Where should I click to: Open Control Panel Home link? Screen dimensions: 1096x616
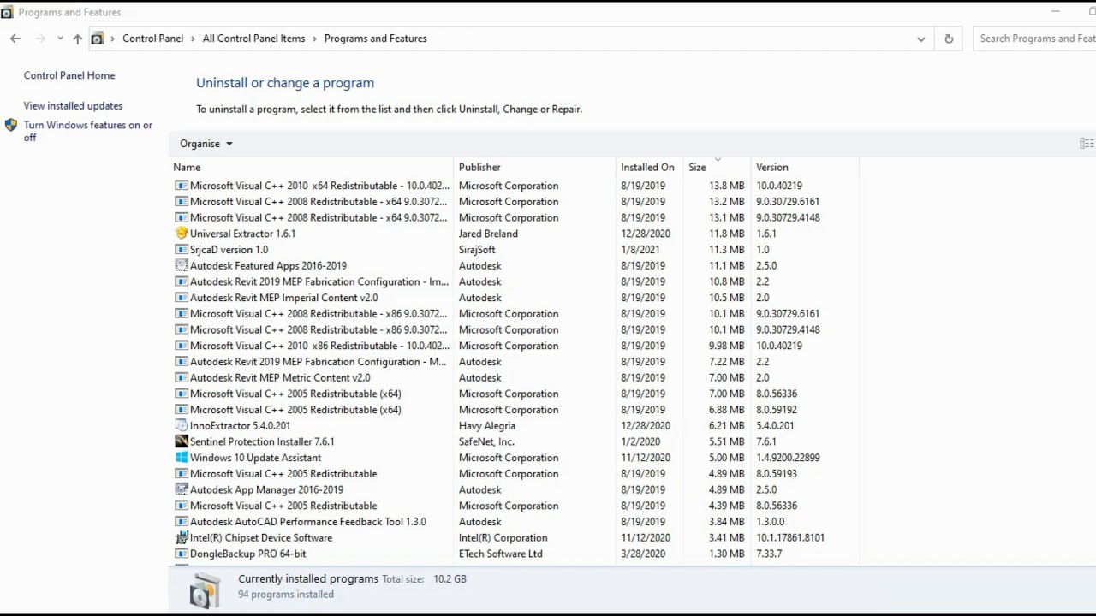pos(69,75)
